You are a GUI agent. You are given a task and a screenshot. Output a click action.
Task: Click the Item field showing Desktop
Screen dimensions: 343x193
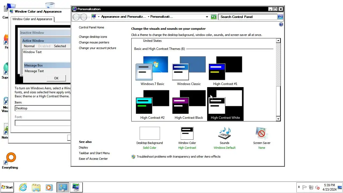[x=43, y=108]
